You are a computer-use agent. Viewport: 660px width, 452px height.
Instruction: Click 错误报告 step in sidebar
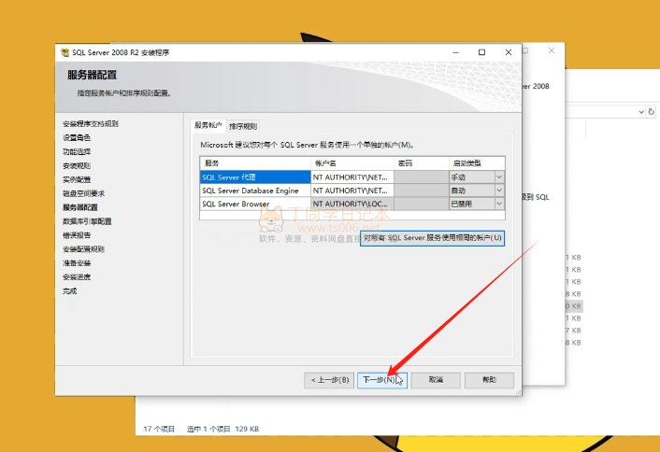tap(77, 235)
